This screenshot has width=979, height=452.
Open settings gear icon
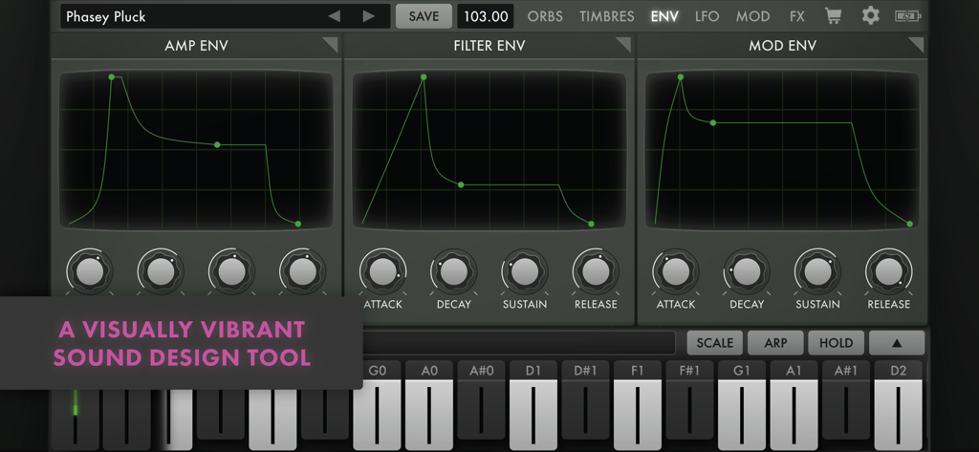(x=870, y=16)
